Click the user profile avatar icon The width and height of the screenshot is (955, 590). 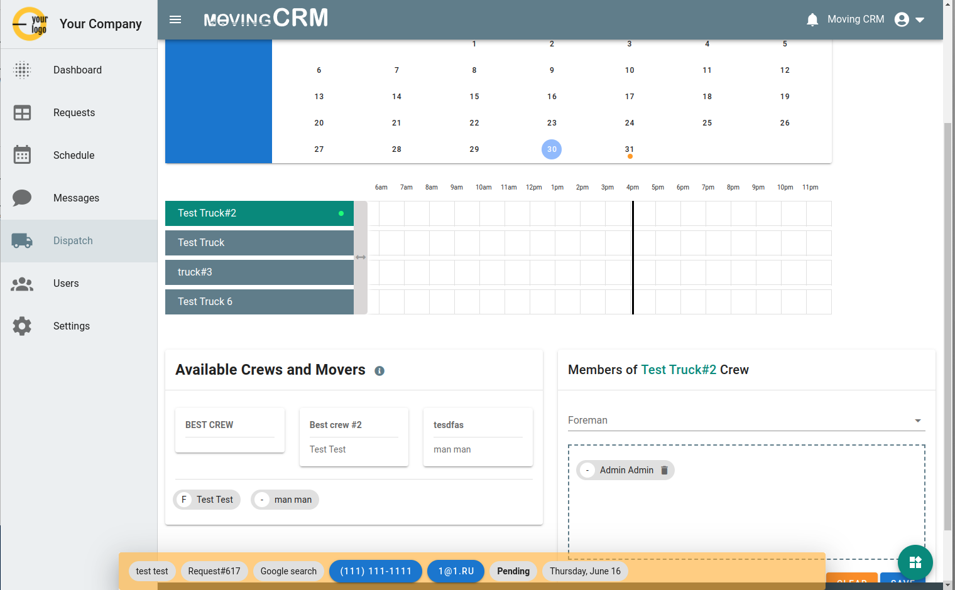[901, 19]
